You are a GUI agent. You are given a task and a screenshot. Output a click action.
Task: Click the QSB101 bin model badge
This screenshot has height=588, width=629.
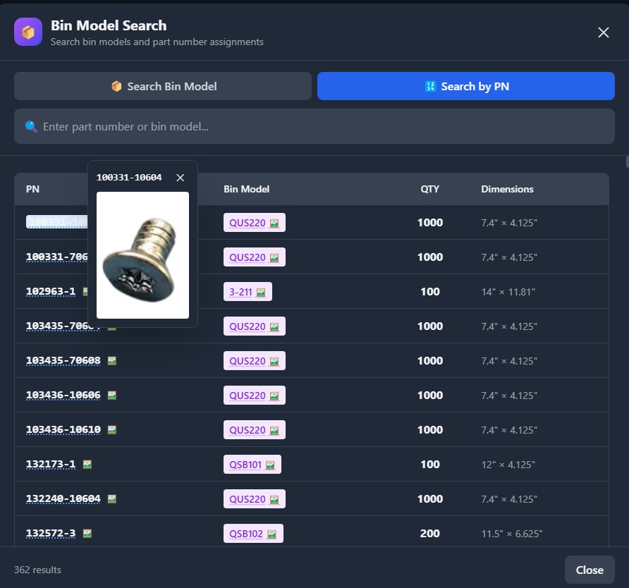pos(252,465)
